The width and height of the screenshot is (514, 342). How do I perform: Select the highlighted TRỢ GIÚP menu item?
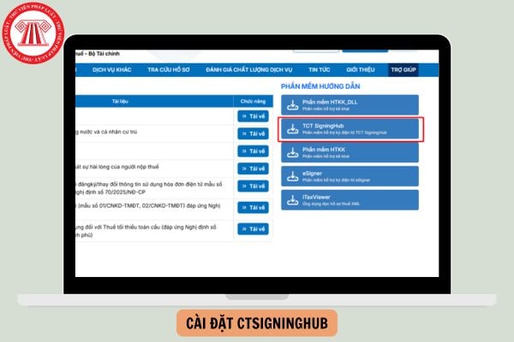pyautogui.click(x=403, y=70)
